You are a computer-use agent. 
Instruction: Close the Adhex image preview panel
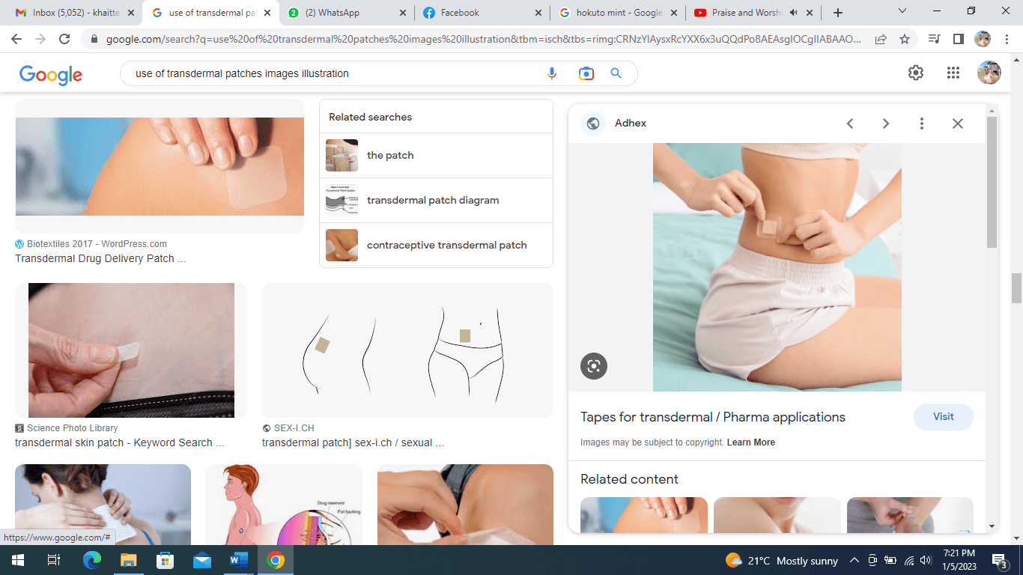(957, 124)
